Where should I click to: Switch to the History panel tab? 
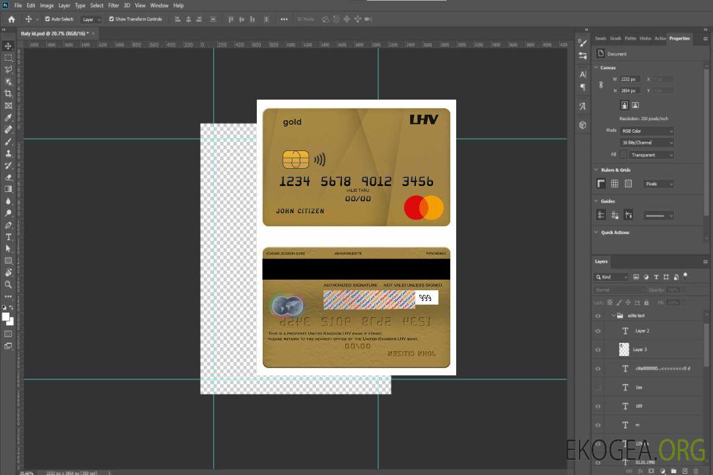coord(645,38)
